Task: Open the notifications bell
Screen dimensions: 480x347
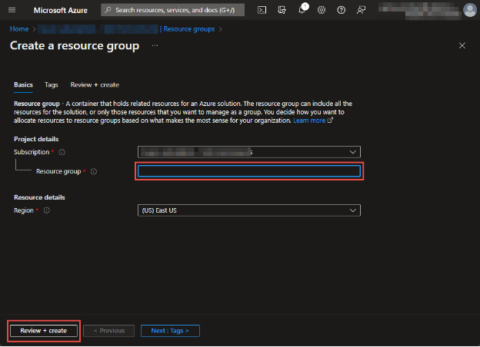Action: [x=302, y=10]
